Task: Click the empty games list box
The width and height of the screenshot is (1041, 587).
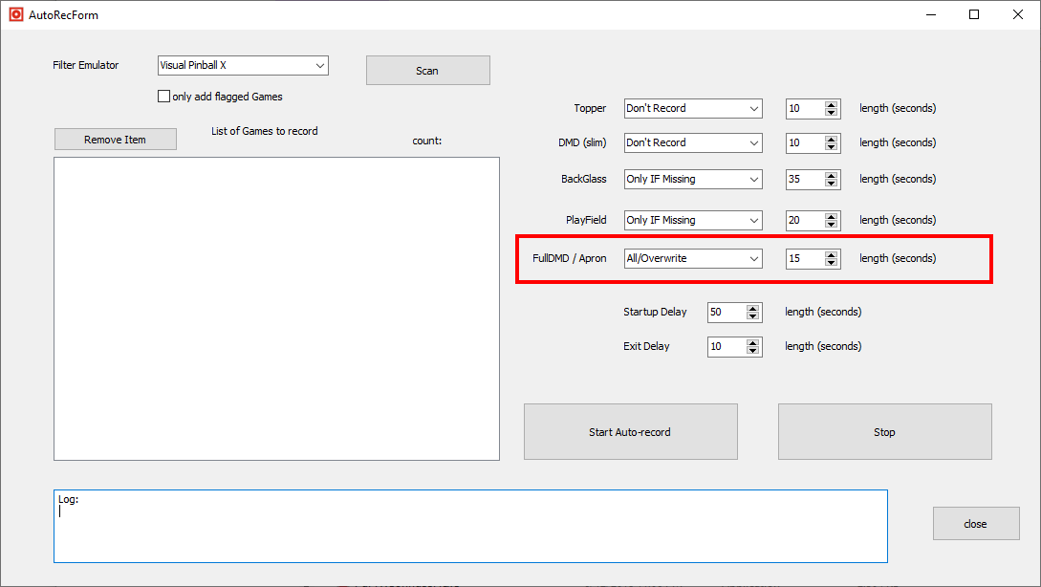Action: [x=276, y=309]
